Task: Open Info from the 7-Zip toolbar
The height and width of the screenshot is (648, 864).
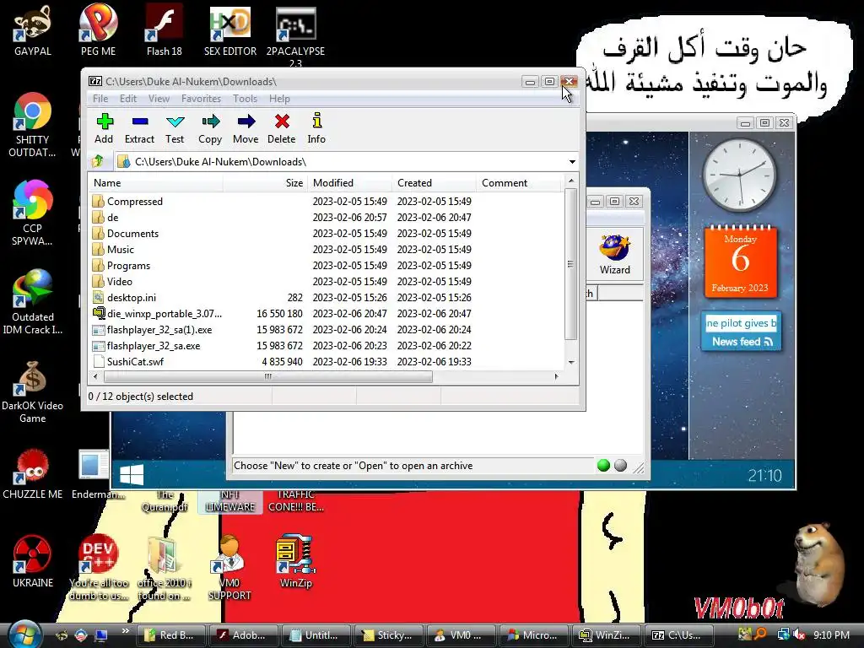Action: [316, 128]
